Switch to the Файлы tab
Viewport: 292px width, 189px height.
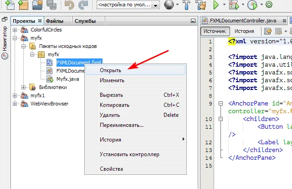click(x=55, y=21)
